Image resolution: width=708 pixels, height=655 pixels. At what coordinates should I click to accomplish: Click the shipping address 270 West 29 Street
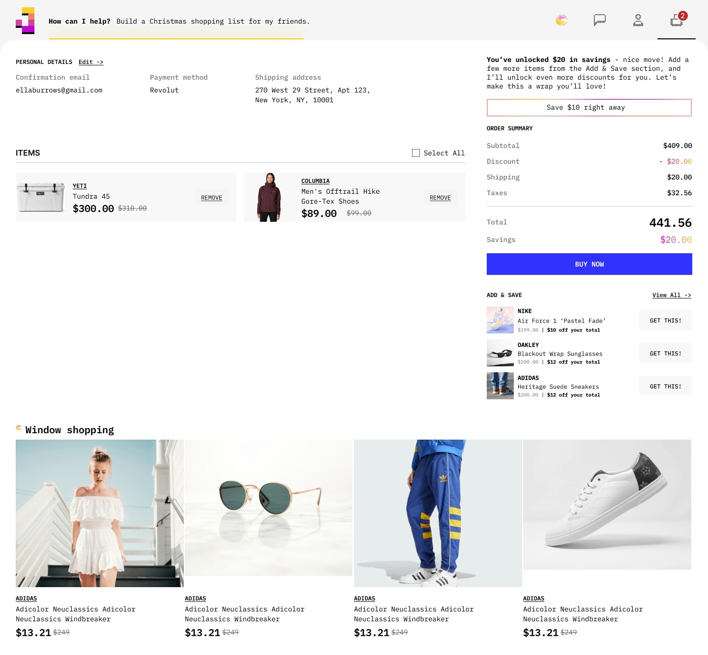pos(312,95)
